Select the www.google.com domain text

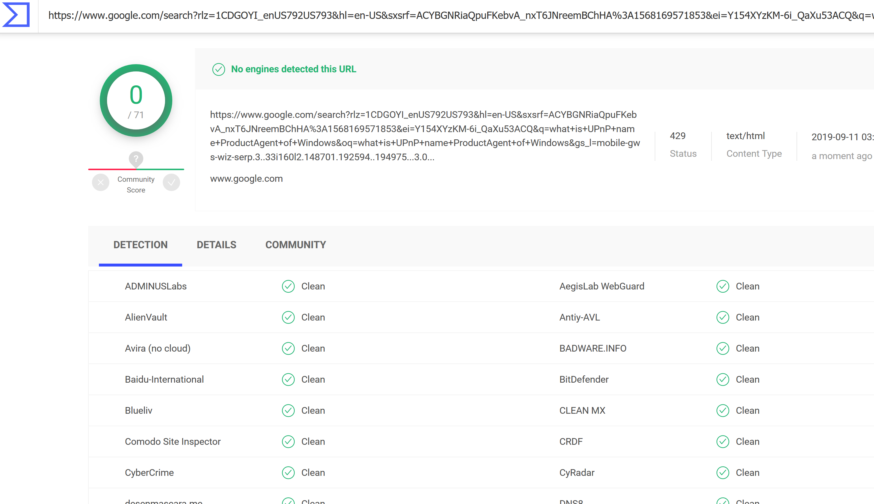[246, 179]
